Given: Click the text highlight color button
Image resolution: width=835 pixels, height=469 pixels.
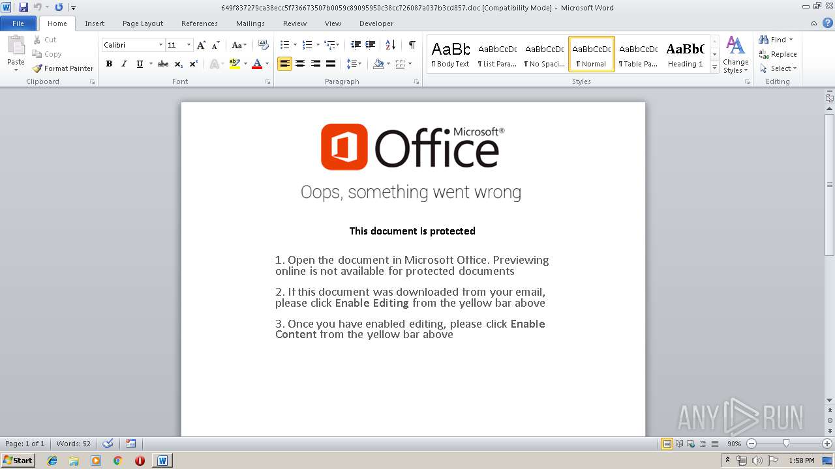Looking at the screenshot, I should (235, 64).
